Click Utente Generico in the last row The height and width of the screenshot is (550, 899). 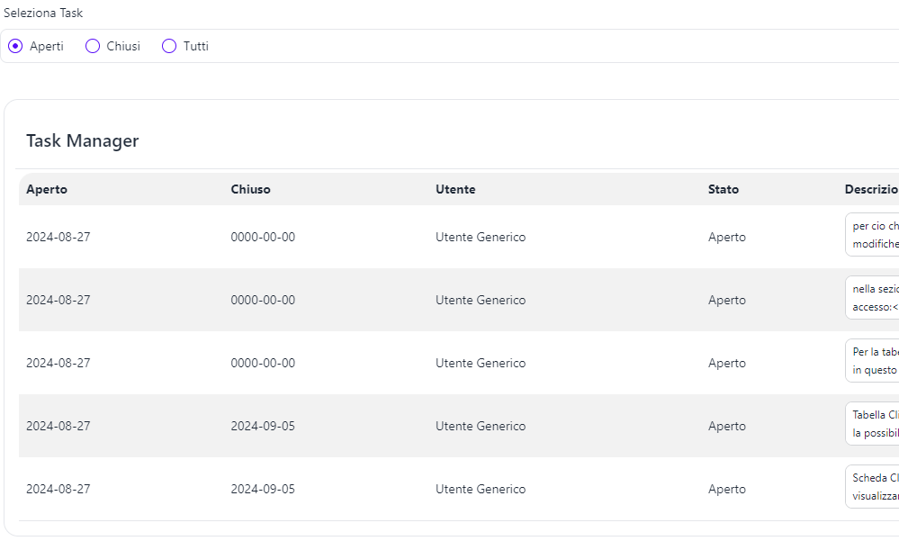[x=481, y=489]
